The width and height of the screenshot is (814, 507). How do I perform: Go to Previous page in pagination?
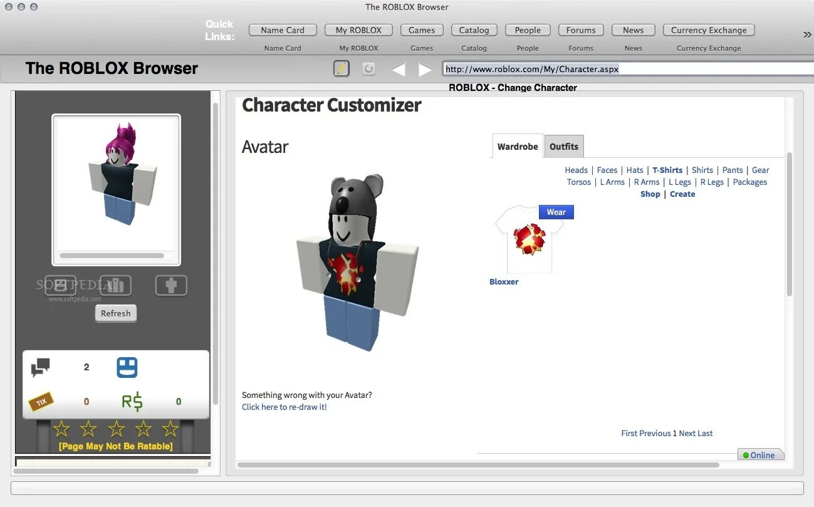click(x=654, y=433)
